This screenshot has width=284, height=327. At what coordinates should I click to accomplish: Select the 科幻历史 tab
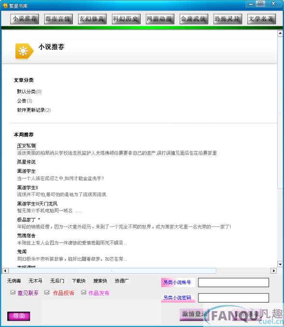126,19
